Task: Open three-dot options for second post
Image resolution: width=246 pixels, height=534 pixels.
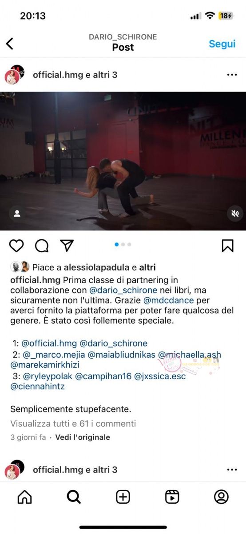Action: point(232,469)
